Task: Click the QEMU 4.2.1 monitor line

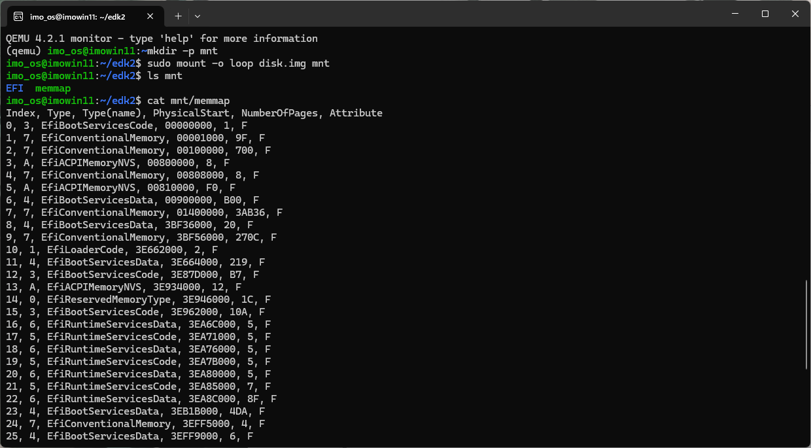Action: (x=162, y=39)
